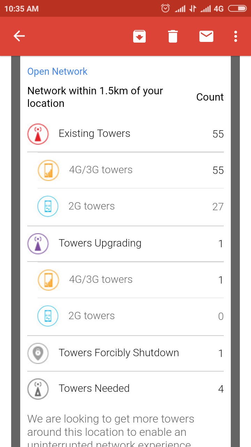The width and height of the screenshot is (251, 447).
Task: Tap the alarm icon in status bar
Action: (x=166, y=8)
